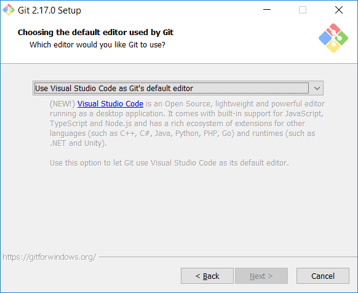
Task: Click the greyed-out Next button
Action: pos(261,276)
